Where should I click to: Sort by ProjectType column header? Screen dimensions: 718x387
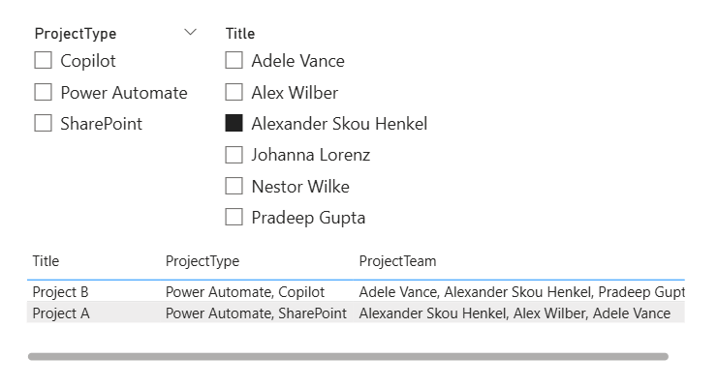click(202, 261)
